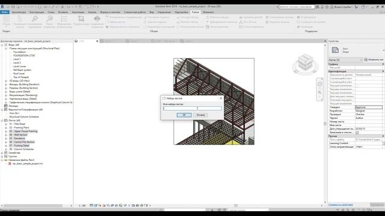Select the Легенды tree item
385x216 pixels.
pyautogui.click(x=13, y=106)
